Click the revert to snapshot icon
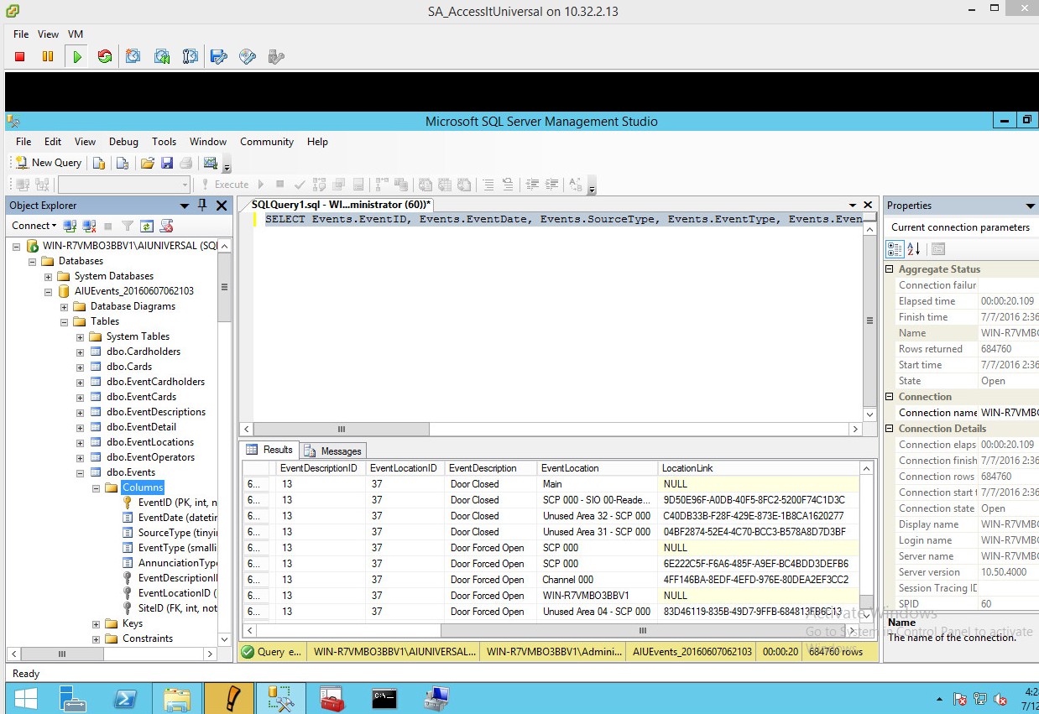 [162, 57]
